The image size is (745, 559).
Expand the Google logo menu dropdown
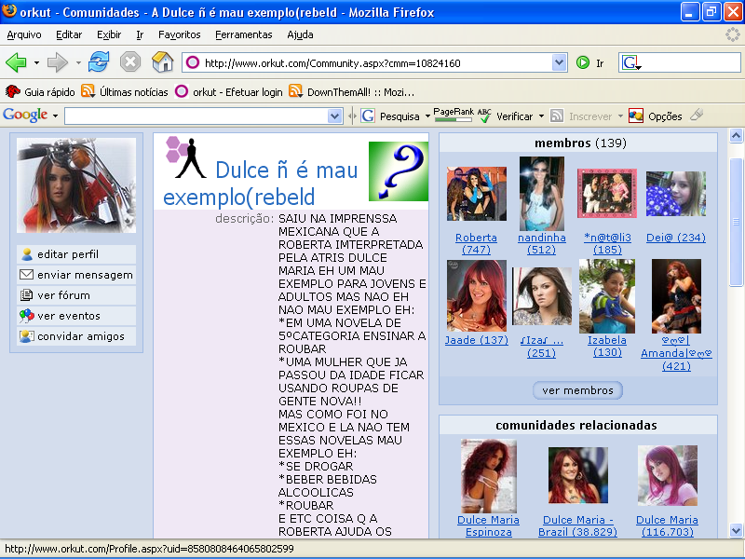[x=55, y=116]
